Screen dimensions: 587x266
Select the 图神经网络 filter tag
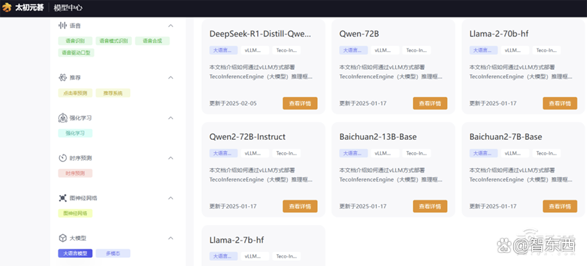75,213
